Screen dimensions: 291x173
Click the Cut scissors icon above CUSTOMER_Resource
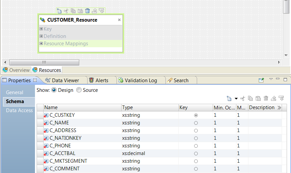tap(66, 11)
